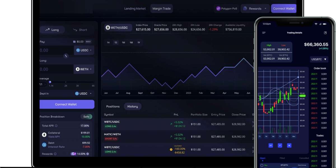Open the WETH long token dropdown
Image resolution: width=336 pixels, height=168 pixels.
click(84, 69)
